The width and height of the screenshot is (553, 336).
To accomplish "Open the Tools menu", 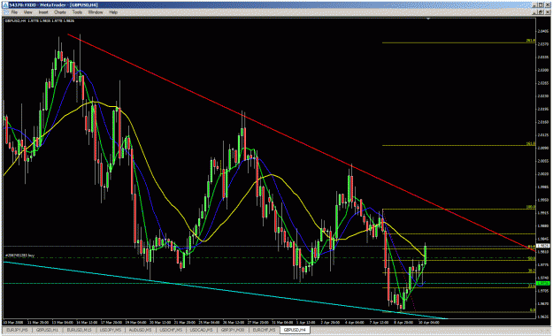I will pos(77,12).
